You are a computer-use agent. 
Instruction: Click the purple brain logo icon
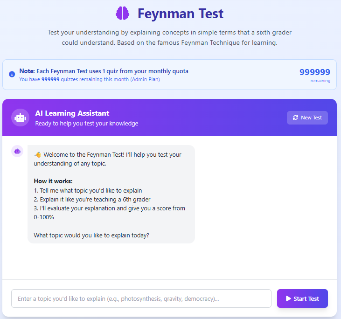coord(122,13)
